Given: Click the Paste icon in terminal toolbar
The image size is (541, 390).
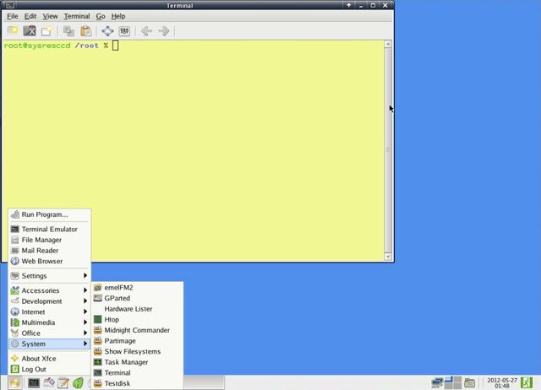Looking at the screenshot, I should point(86,31).
